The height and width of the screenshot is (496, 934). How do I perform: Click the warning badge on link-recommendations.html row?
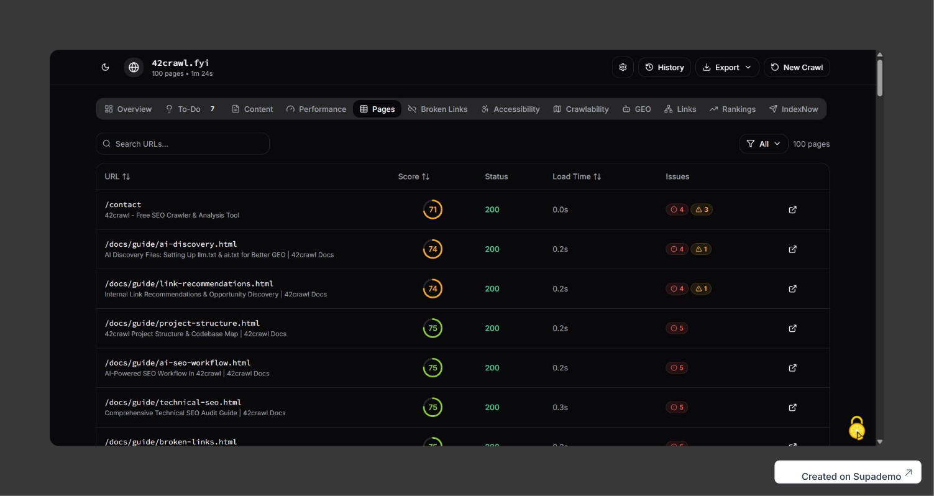[701, 288]
